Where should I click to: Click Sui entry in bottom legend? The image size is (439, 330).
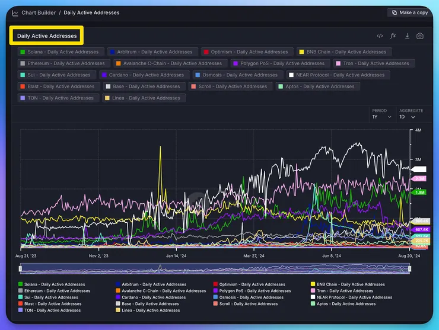point(48,297)
